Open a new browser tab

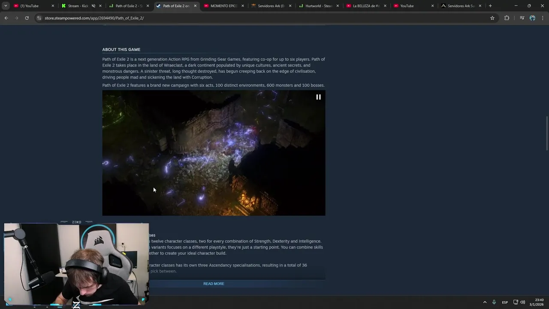tap(490, 6)
